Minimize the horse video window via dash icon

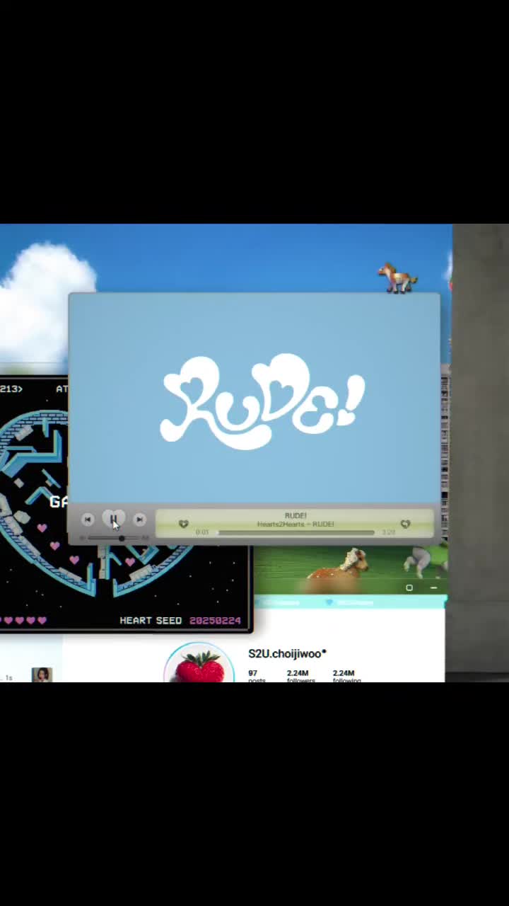[x=433, y=587]
